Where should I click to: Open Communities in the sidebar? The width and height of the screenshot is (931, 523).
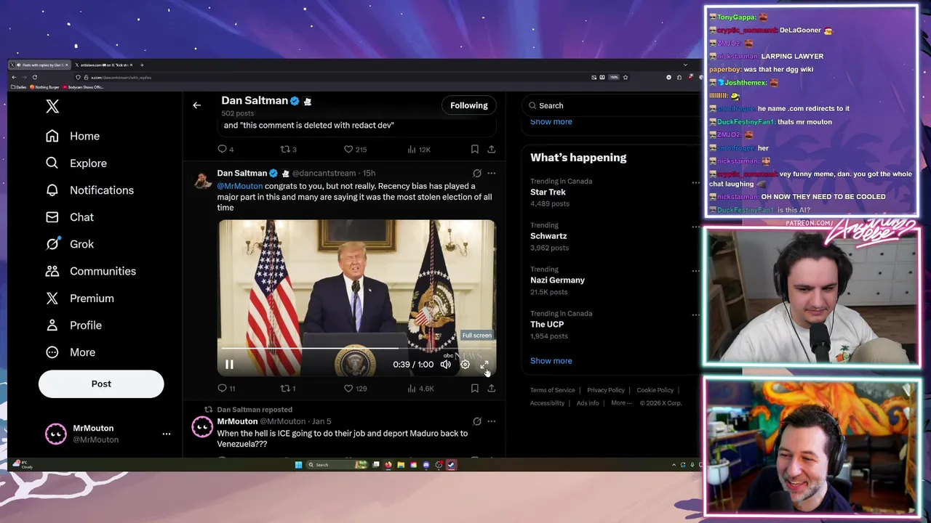[x=90, y=271]
